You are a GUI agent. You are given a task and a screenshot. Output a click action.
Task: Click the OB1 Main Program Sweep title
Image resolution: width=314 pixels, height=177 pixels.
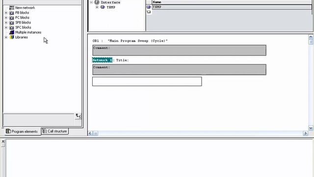pos(130,41)
